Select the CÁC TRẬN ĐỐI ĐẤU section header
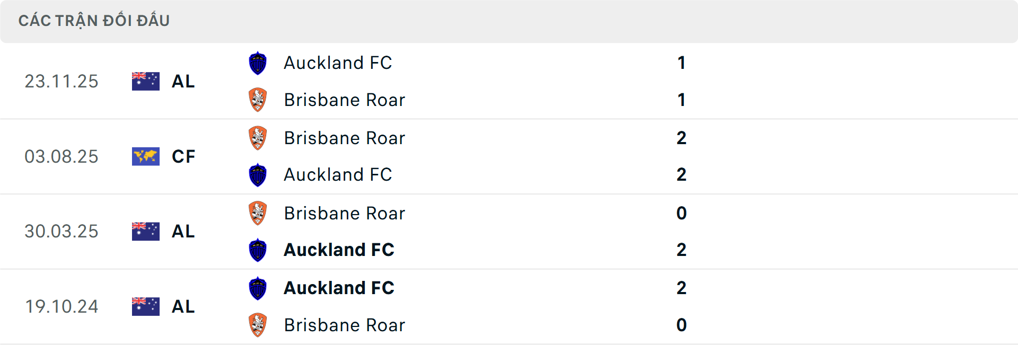Image resolution: width=1018 pixels, height=345 pixels. [x=94, y=20]
